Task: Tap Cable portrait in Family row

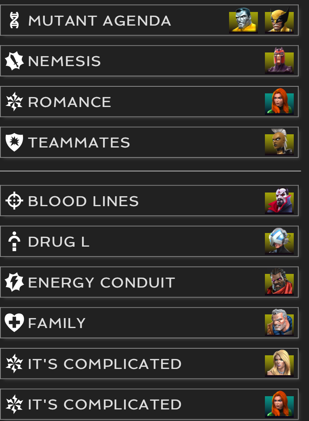Action: (x=279, y=322)
